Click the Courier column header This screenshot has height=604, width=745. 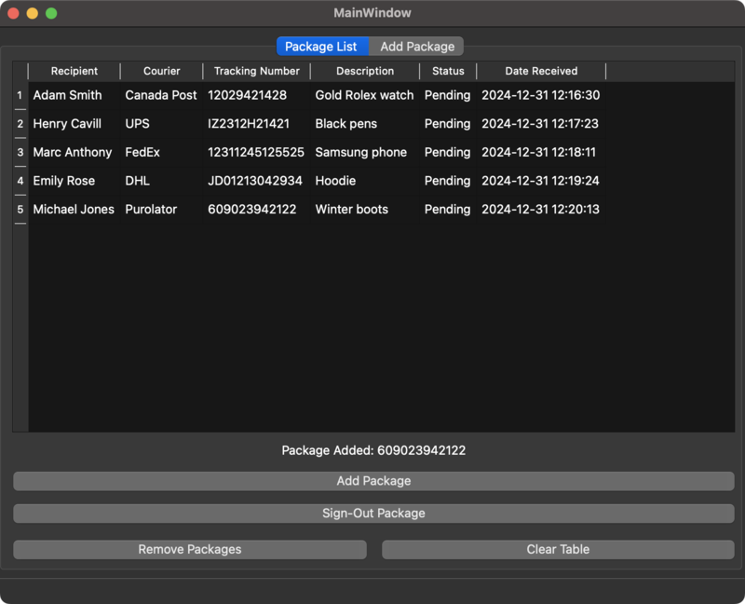tap(162, 71)
